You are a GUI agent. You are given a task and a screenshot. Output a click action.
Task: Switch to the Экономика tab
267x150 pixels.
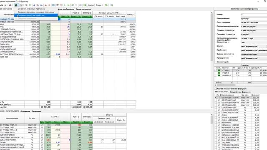coord(37,111)
